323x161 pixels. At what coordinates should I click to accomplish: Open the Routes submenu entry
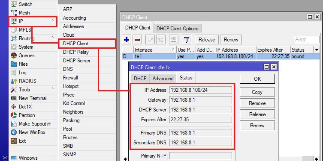[x=87, y=138]
